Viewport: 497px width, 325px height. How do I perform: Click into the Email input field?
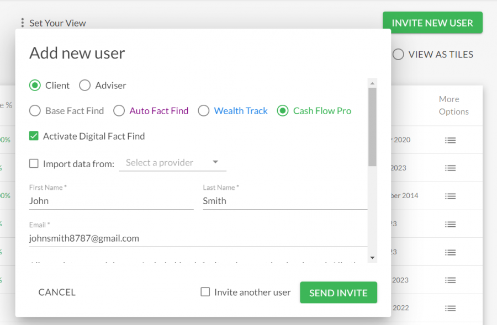[x=198, y=238]
